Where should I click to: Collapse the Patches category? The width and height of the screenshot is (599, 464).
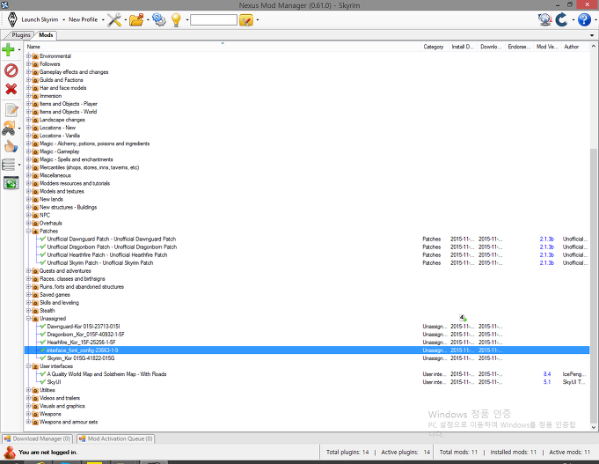point(28,231)
